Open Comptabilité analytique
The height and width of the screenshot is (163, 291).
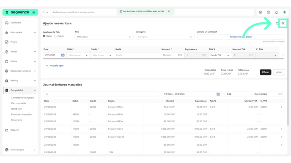pyautogui.click(x=22, y=98)
